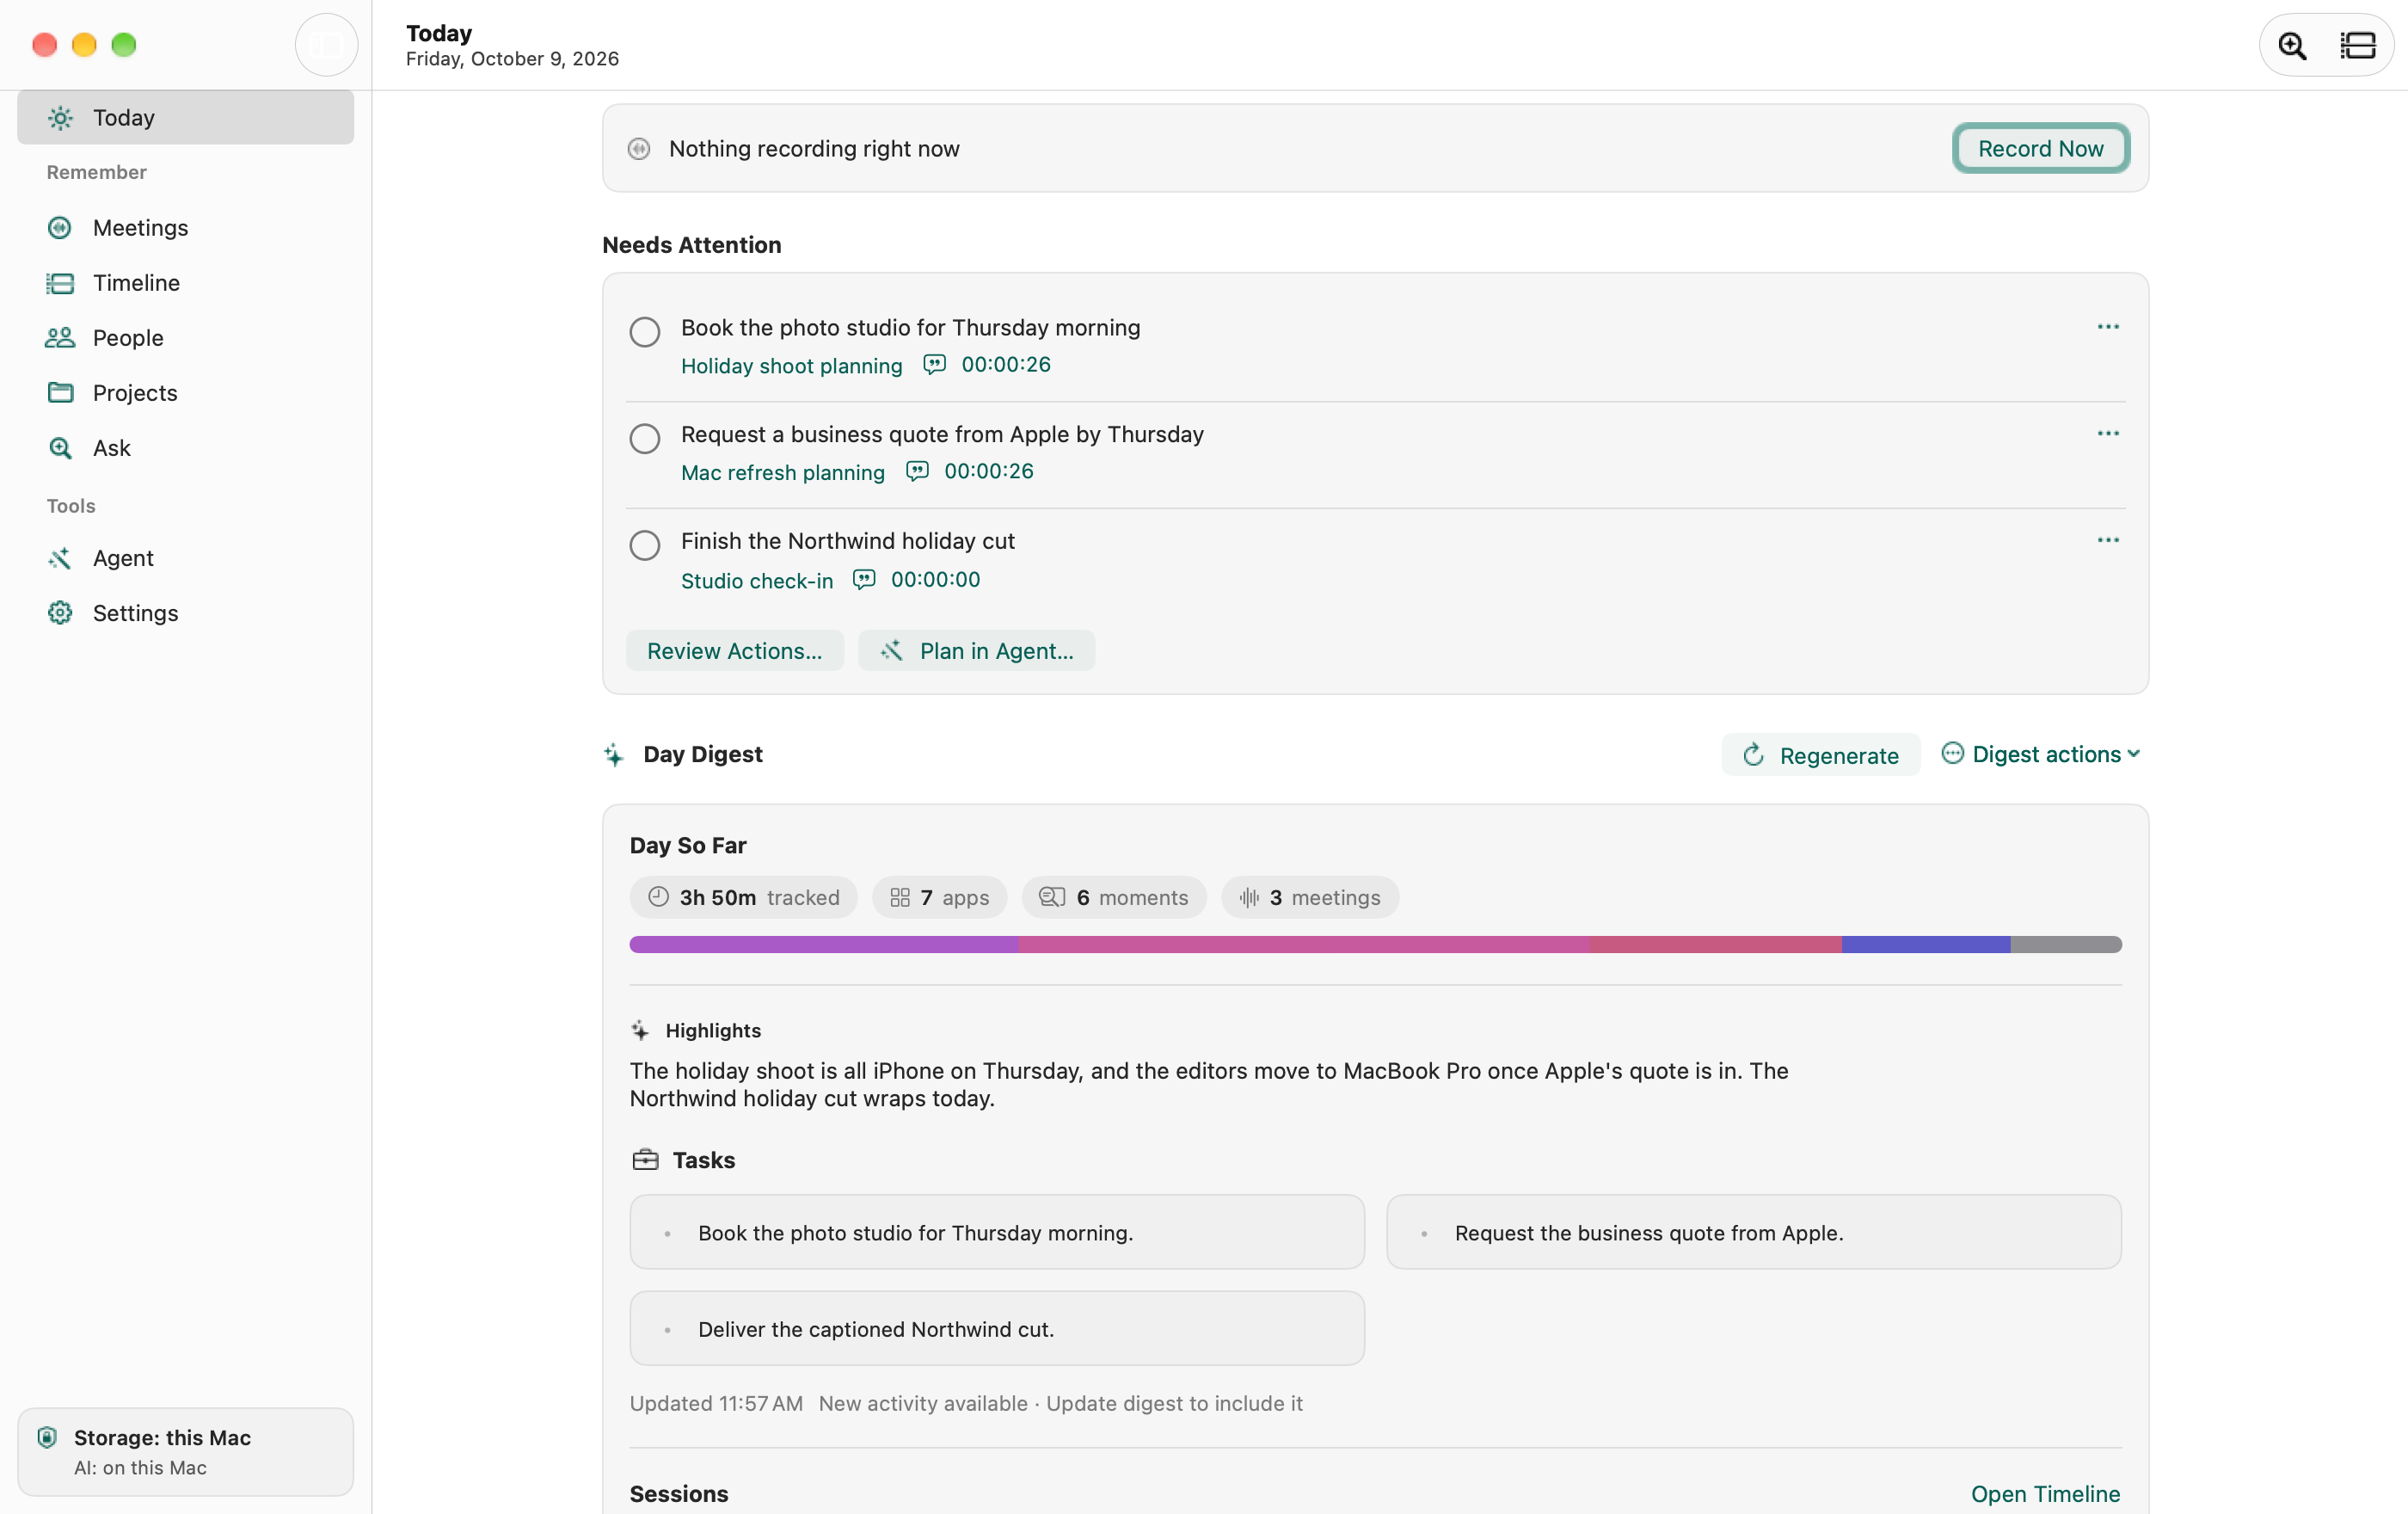Click the Meetings sidebar icon

[x=60, y=228]
